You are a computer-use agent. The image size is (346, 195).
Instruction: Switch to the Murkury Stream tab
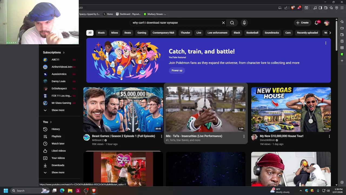(155, 14)
